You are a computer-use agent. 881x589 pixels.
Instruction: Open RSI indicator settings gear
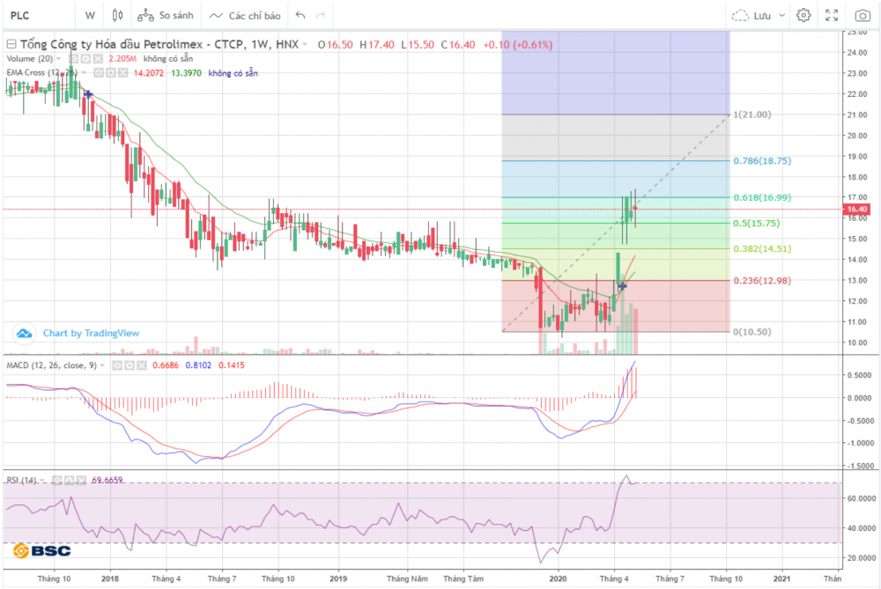point(69,481)
